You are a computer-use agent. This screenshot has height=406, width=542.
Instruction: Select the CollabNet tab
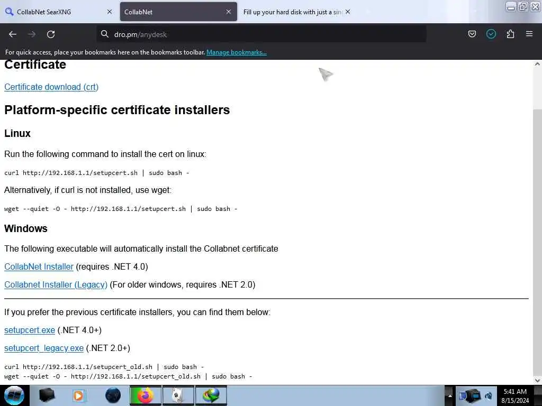point(178,12)
